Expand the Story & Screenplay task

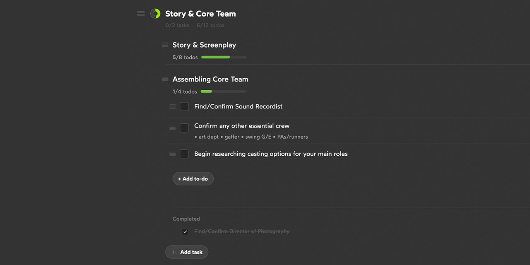coord(204,45)
